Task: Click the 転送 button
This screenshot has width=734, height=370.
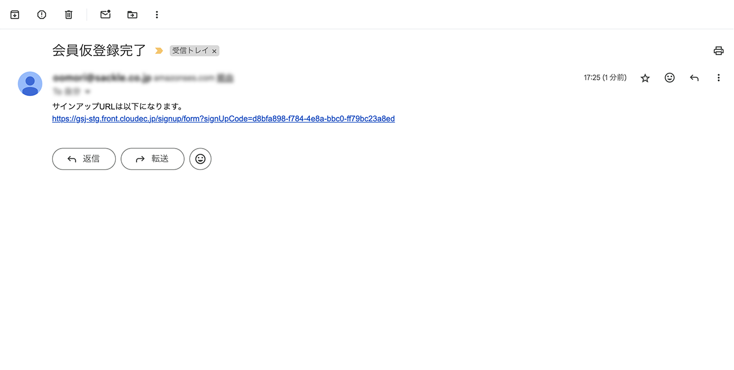Action: point(152,159)
